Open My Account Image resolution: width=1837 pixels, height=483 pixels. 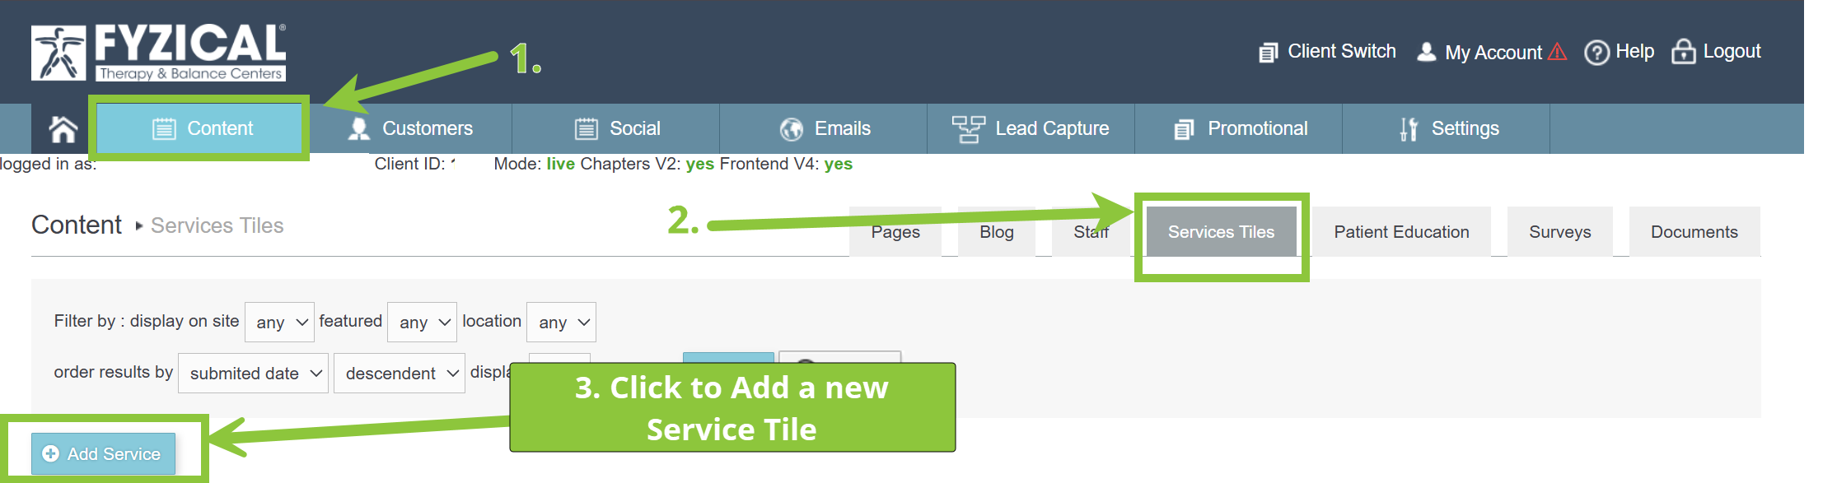click(1491, 52)
